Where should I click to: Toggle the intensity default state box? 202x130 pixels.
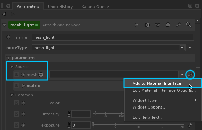click(16, 114)
